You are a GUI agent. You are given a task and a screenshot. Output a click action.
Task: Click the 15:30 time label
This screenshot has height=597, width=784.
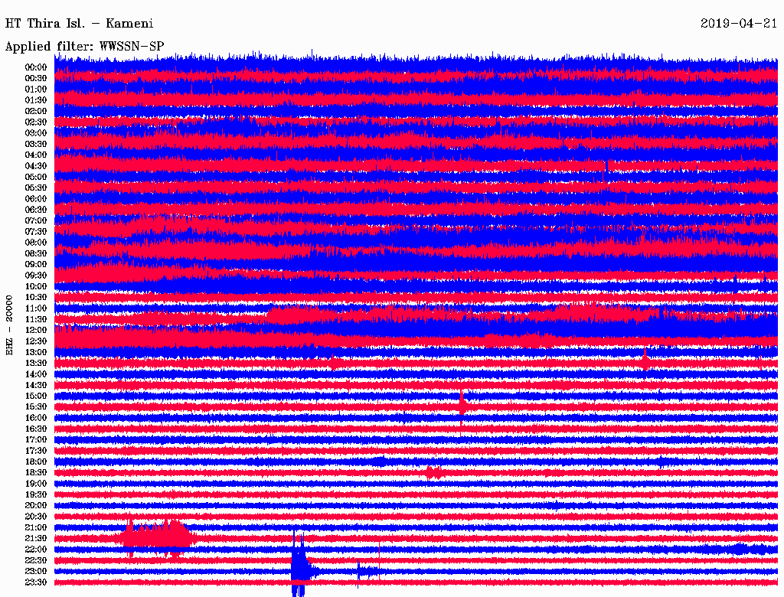(36, 407)
